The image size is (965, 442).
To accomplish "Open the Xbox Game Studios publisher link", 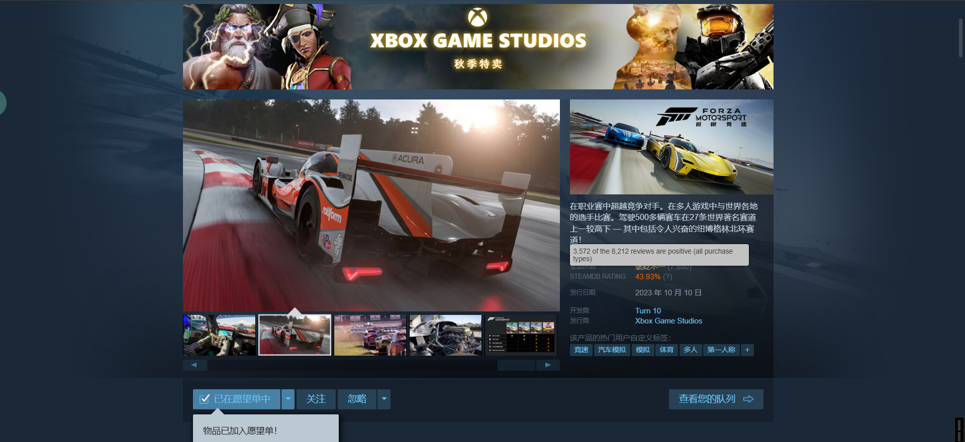I will pyautogui.click(x=668, y=321).
